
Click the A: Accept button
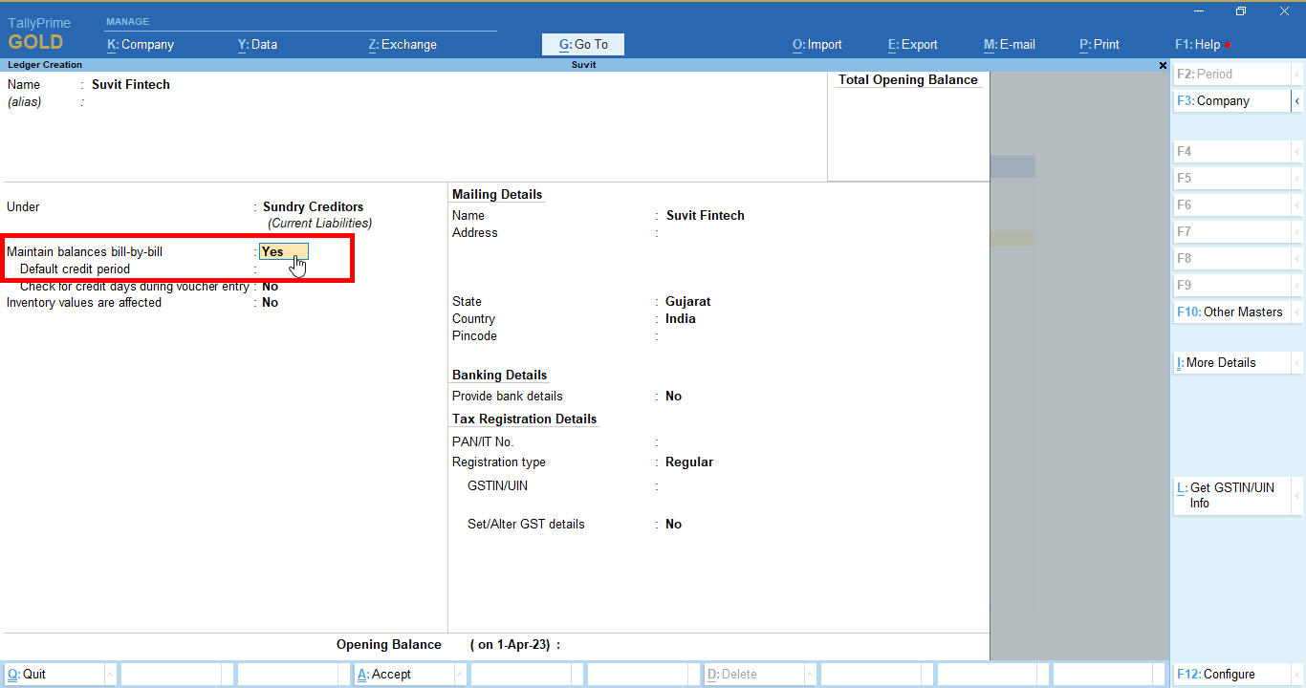click(x=403, y=674)
